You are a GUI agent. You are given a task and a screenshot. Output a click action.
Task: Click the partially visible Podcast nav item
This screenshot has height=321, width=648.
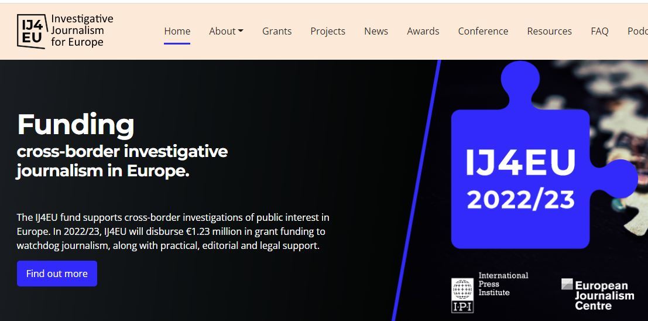pyautogui.click(x=637, y=31)
